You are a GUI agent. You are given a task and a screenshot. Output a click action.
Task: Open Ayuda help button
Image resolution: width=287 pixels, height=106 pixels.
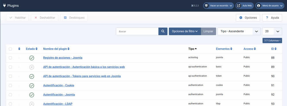pyautogui.click(x=272, y=18)
